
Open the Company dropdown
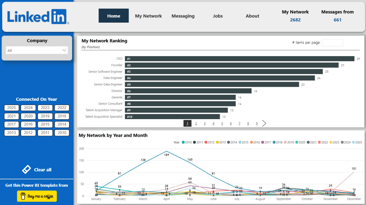[37, 51]
